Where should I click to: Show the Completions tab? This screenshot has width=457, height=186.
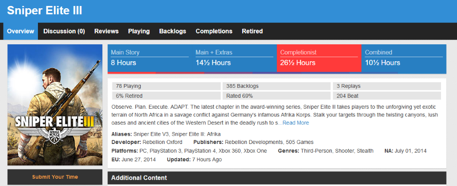[214, 31]
